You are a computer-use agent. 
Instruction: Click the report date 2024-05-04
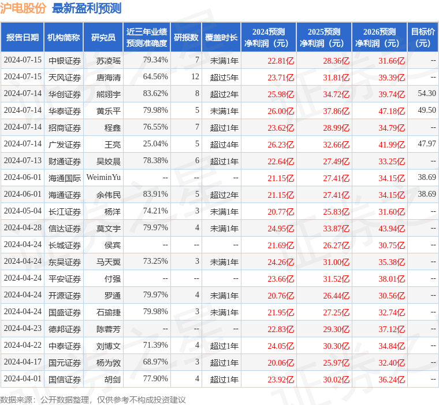point(23,211)
